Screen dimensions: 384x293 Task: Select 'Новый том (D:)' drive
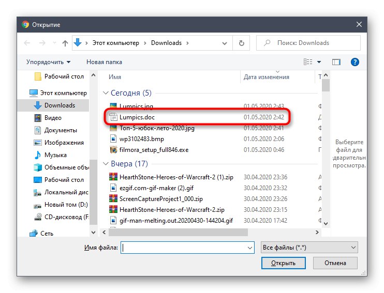[61, 205]
